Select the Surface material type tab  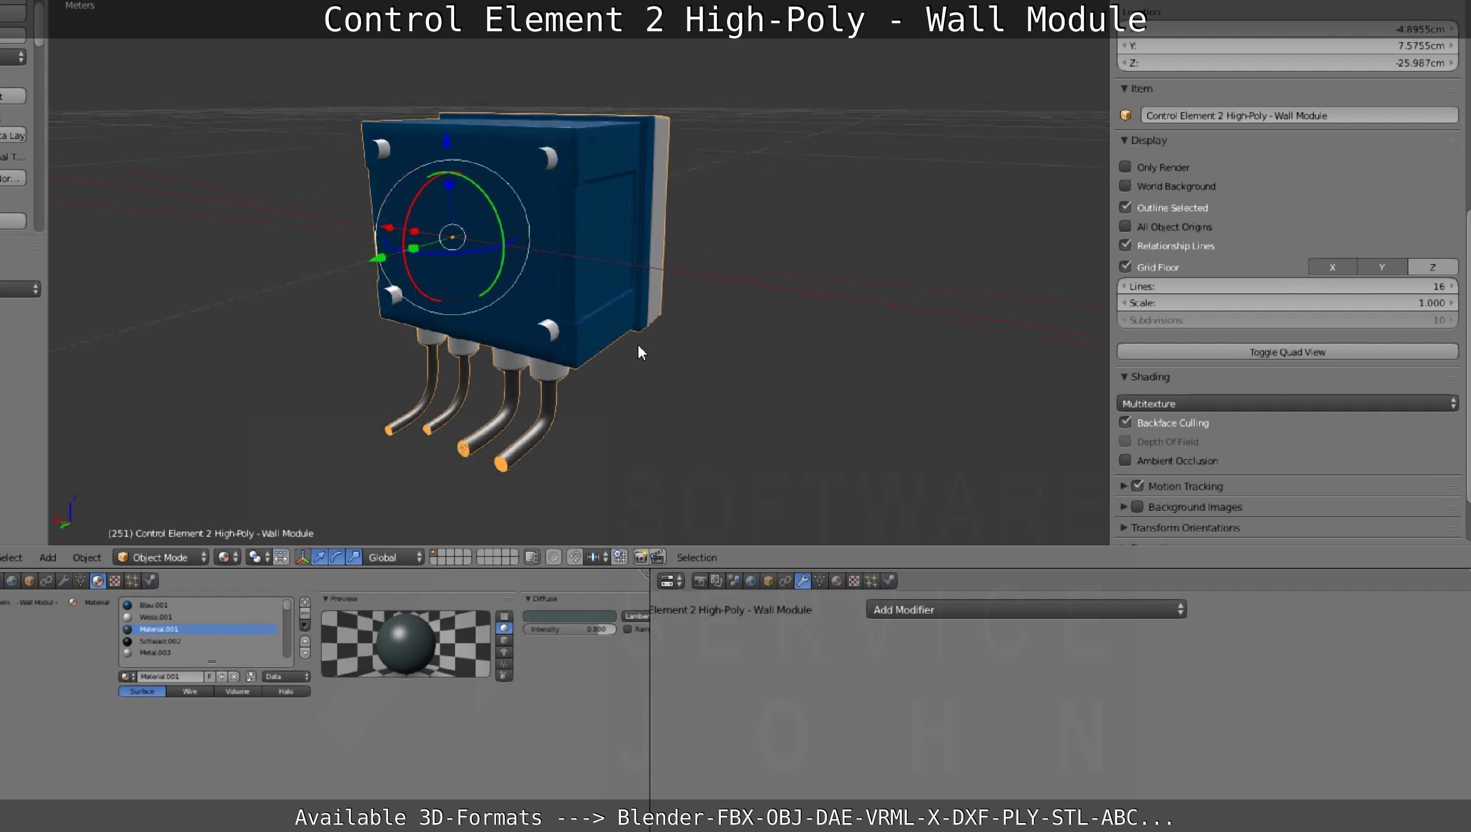[142, 692]
